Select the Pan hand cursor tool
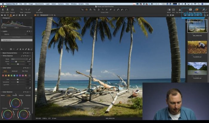209x123 pixels. pyautogui.click(x=87, y=10)
